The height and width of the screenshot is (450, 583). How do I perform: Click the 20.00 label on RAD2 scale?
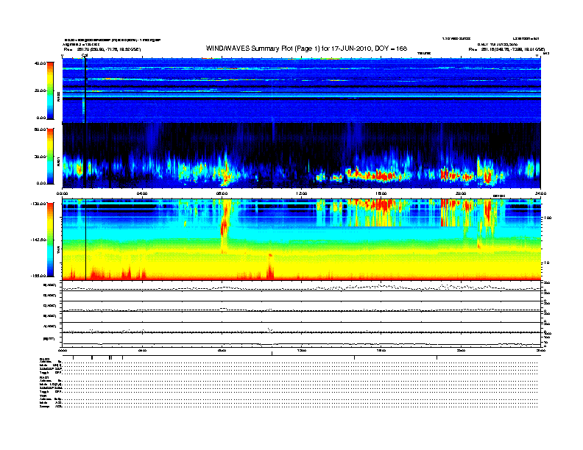coord(40,90)
